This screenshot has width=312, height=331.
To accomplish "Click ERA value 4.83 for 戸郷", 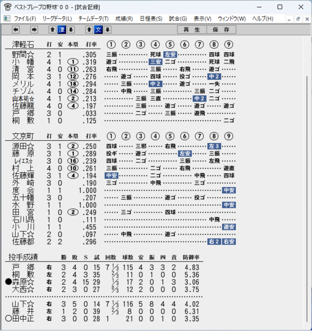I will (x=192, y=267).
